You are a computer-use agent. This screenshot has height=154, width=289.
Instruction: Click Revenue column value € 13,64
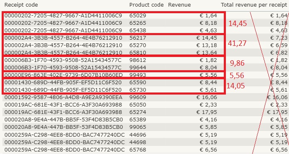click(x=207, y=52)
